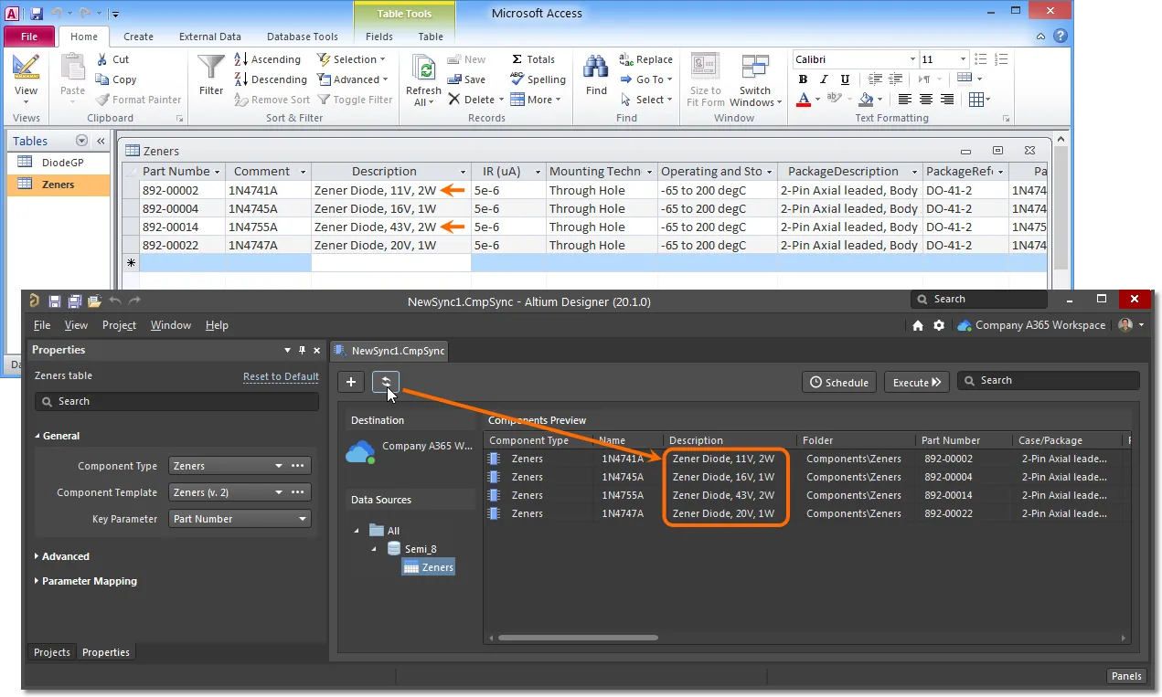Click Replace in Access Find group
1162x697 pixels.
click(x=645, y=59)
